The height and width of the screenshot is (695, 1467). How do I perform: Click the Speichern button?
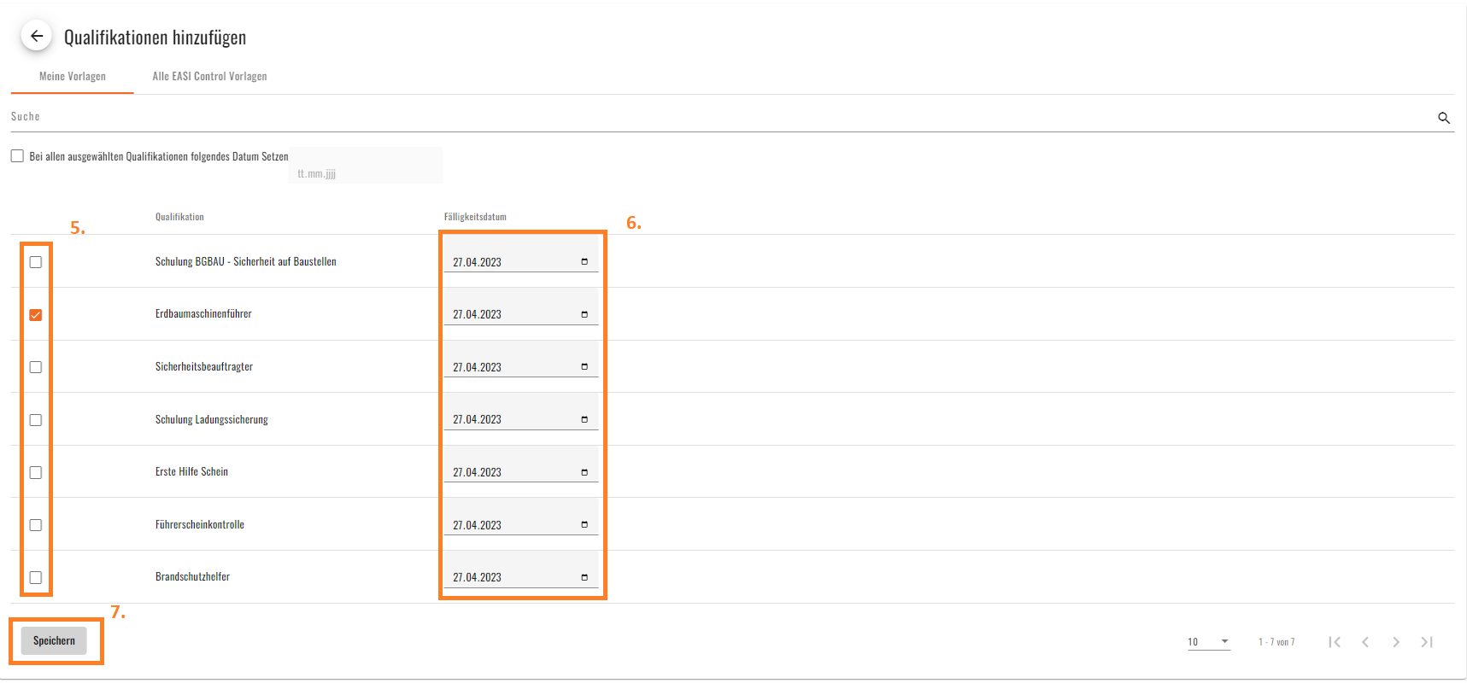tap(54, 640)
